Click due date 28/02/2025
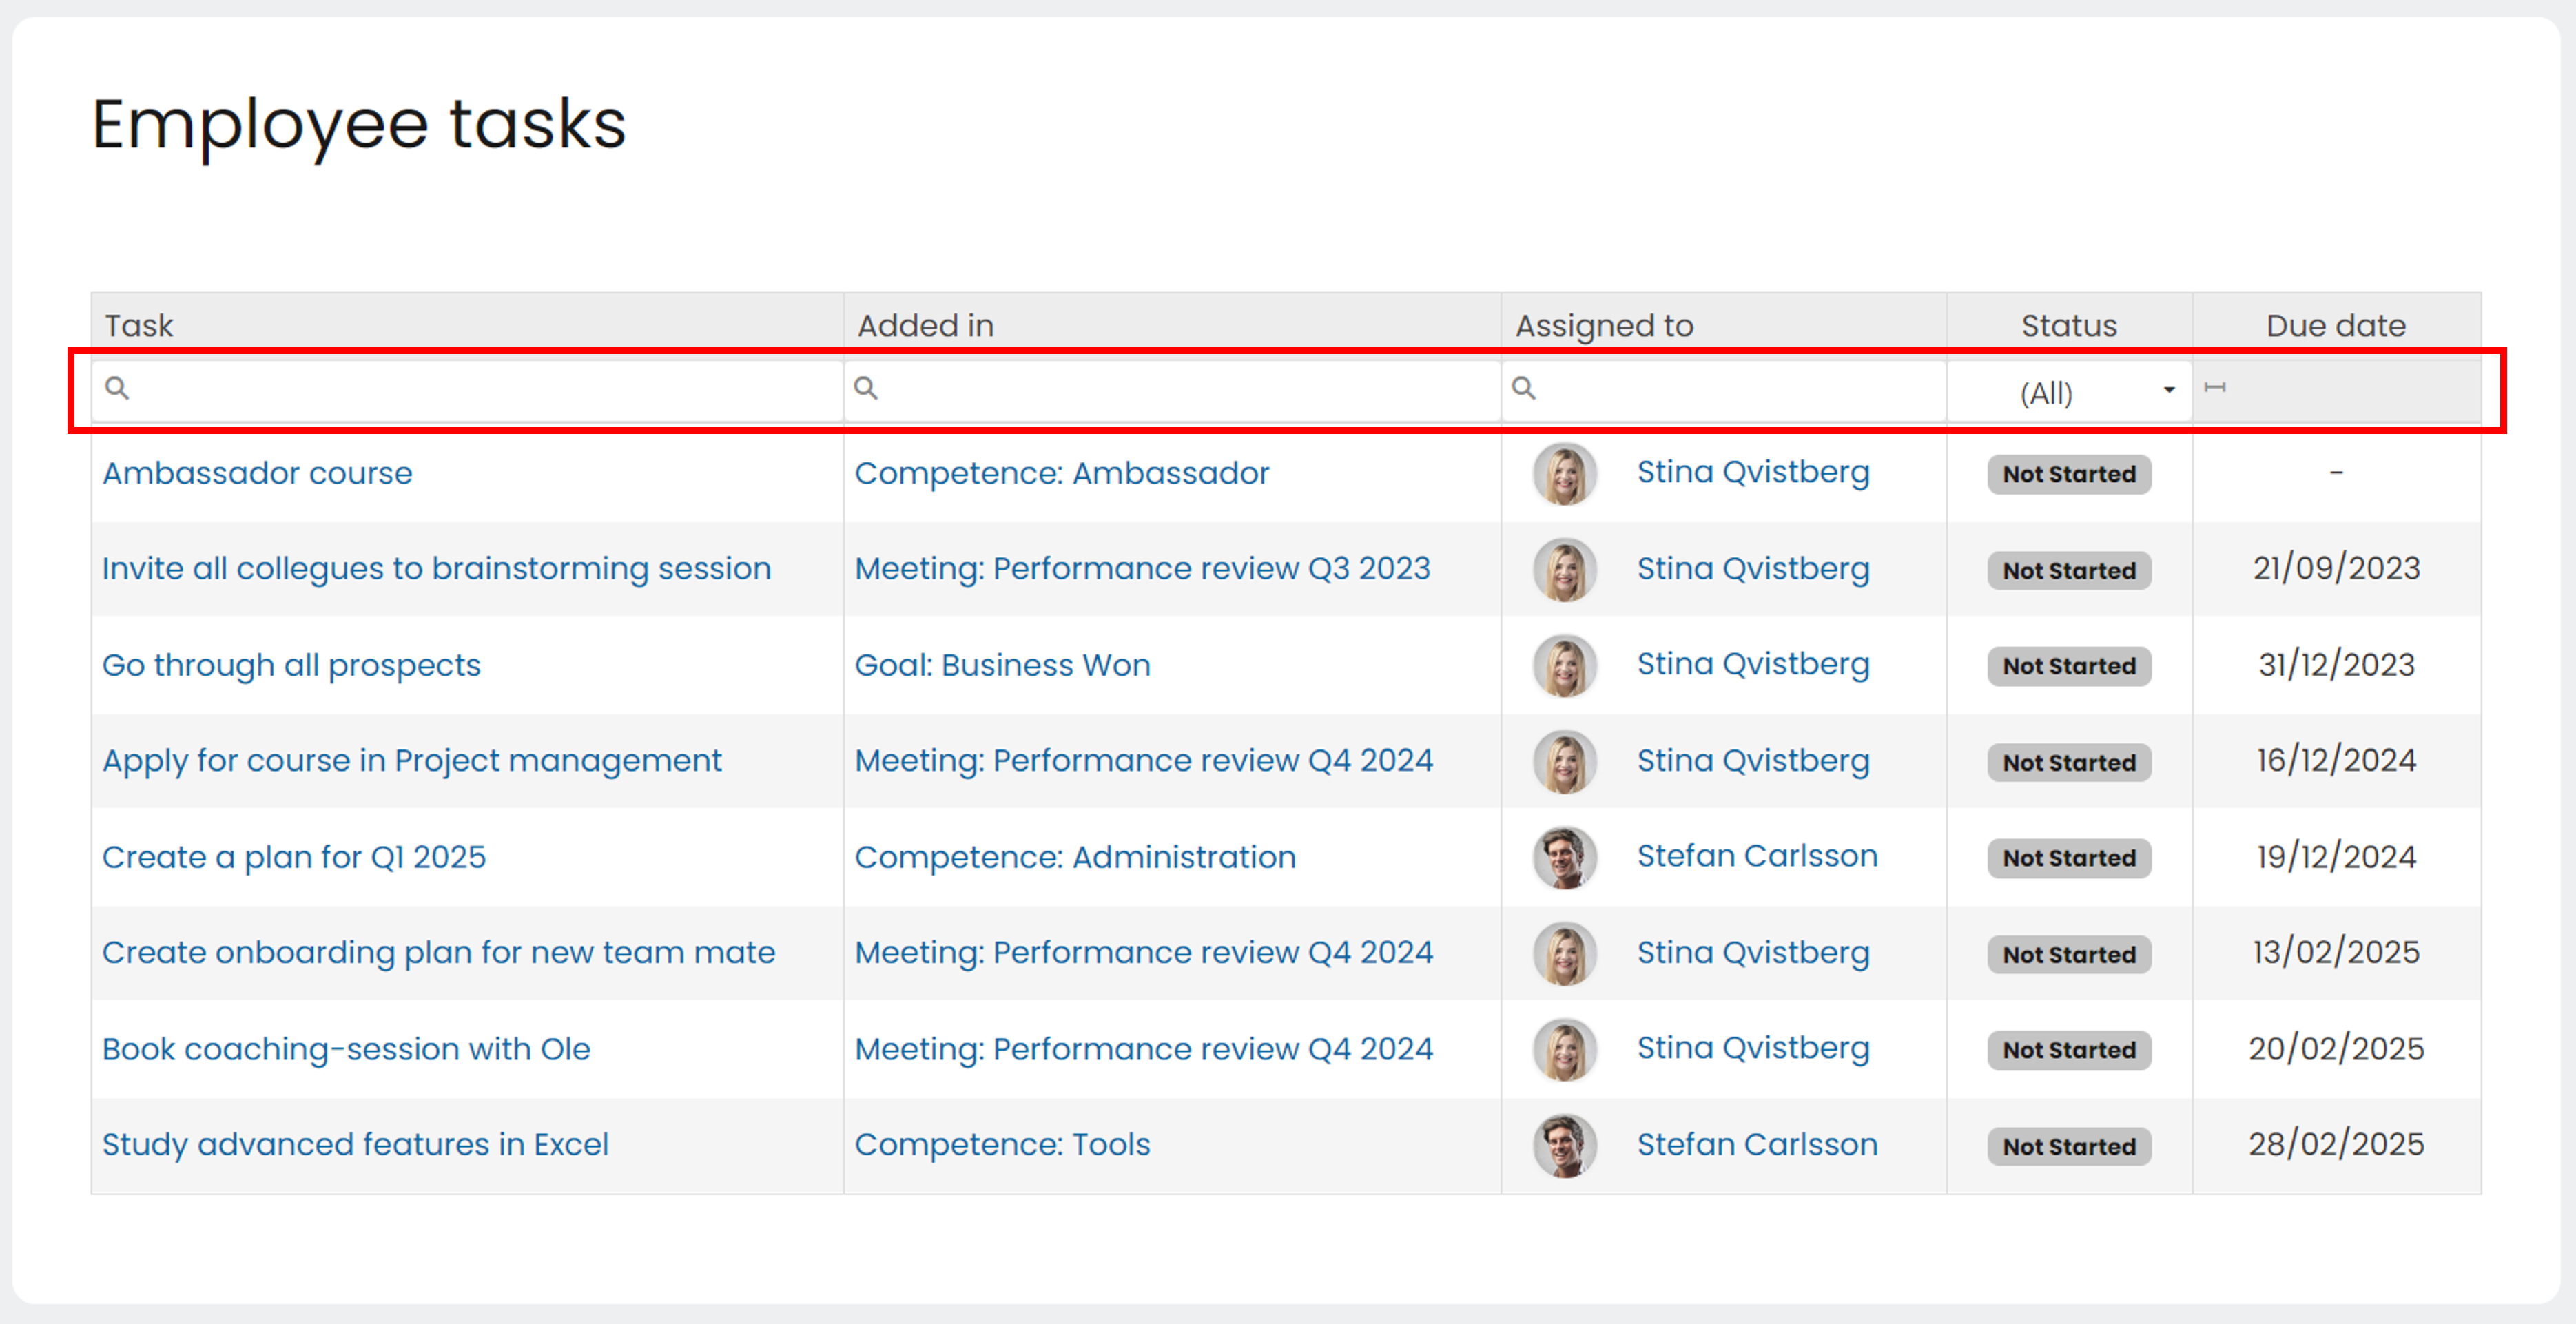Screen dimensions: 2576x1324 pos(2336,1144)
